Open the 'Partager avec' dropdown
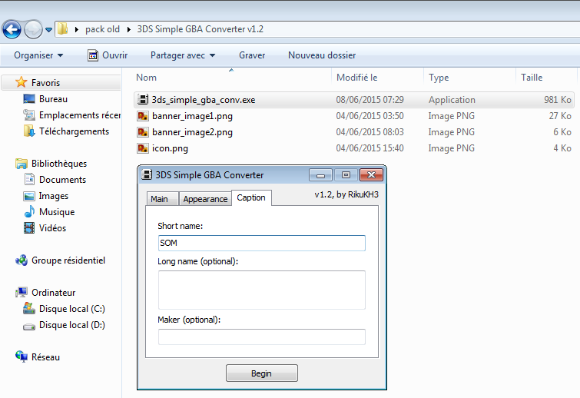Viewport: 580px width, 398px height. click(x=183, y=55)
